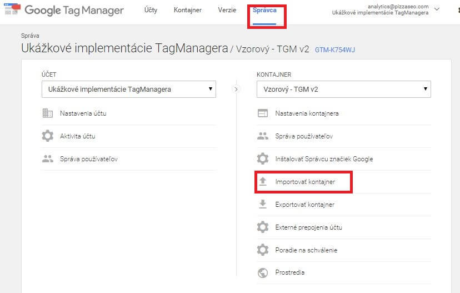
Task: Click the people icon under KONTAJNER column
Action: coord(263,136)
